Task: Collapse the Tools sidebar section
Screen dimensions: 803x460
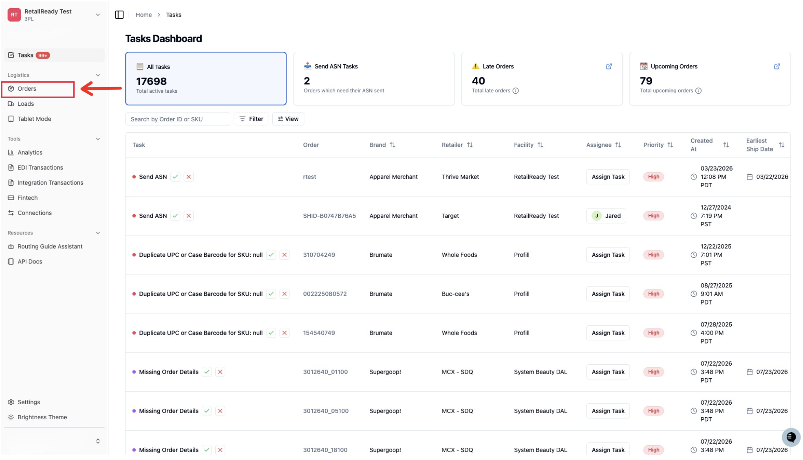Action: (x=98, y=139)
